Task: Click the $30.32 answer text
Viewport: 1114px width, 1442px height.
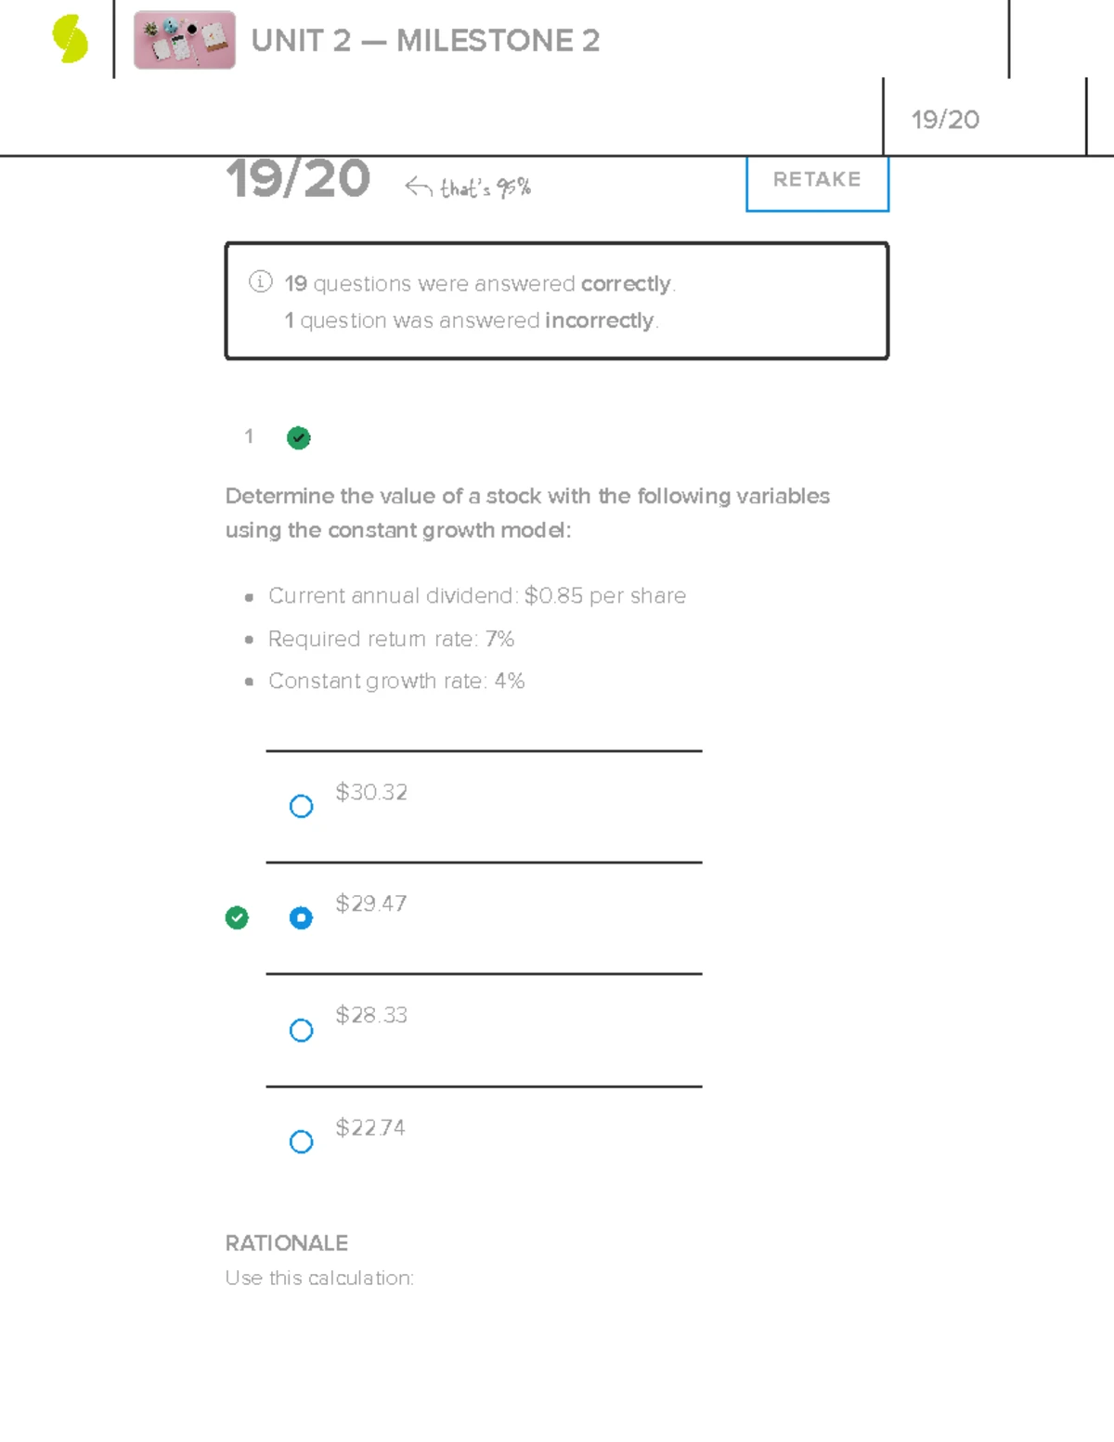Action: 371,792
